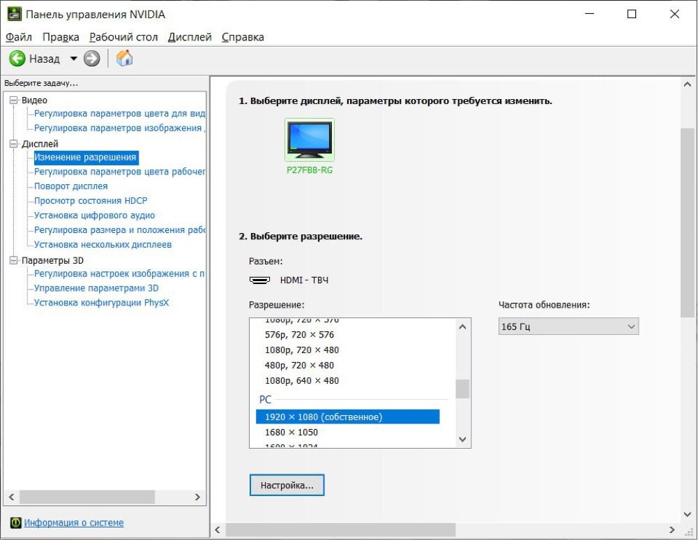The image size is (698, 540).
Task: Select 1920 × 1080 (собственное) resolution
Action: click(348, 417)
